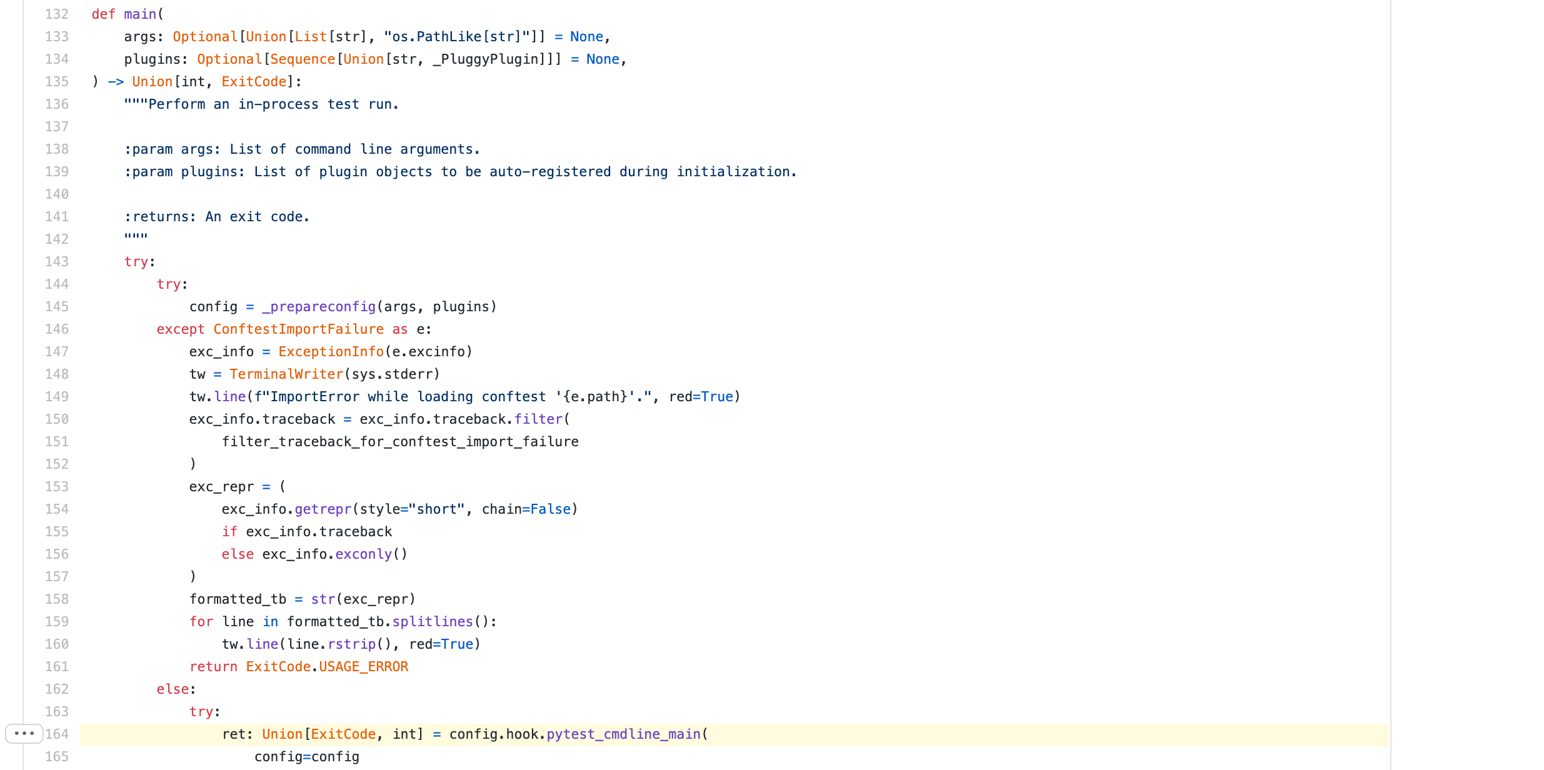Click line number 132

(x=56, y=14)
